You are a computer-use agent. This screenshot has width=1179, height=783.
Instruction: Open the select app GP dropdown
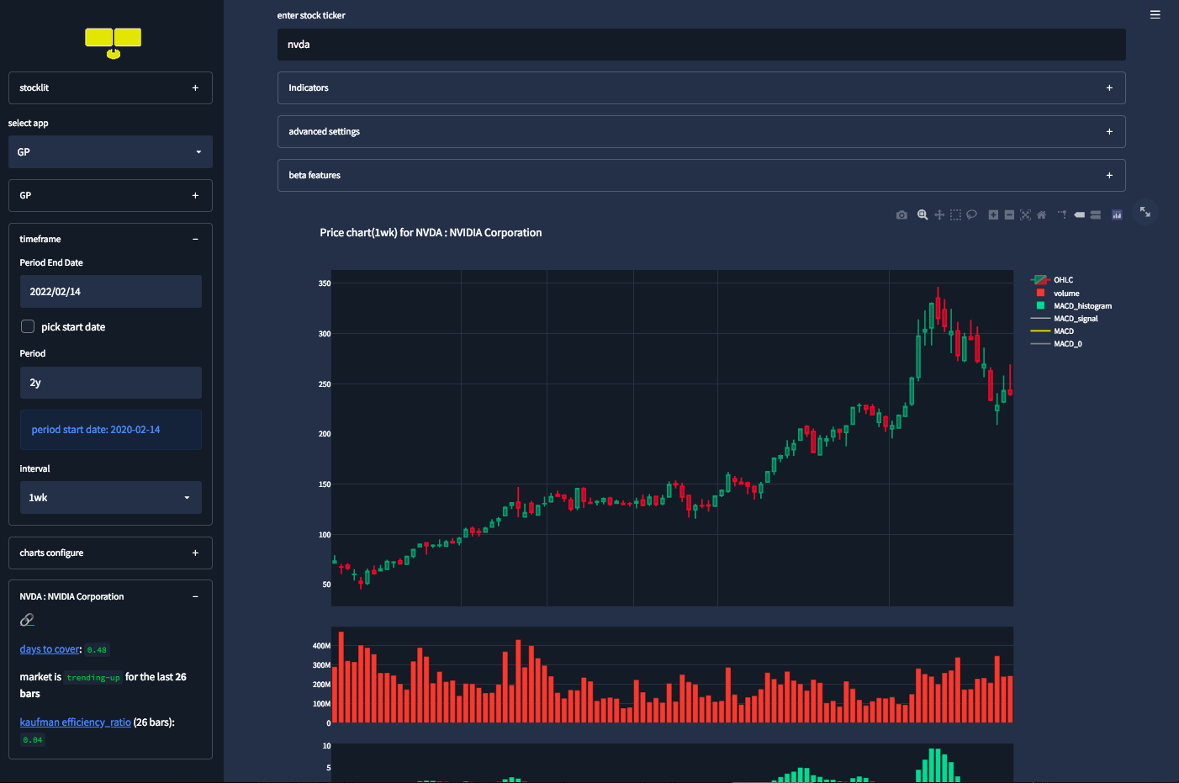coord(110,152)
